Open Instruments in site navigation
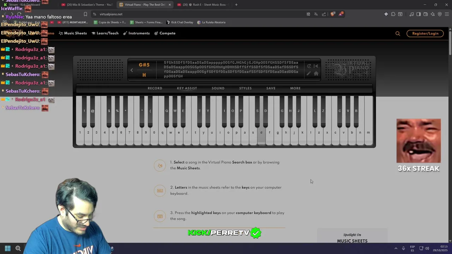 coord(136,33)
